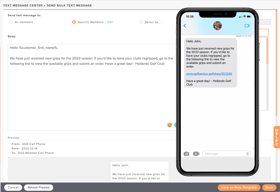
Task: Tap the camera icon in iMessage bar
Action: (186, 154)
